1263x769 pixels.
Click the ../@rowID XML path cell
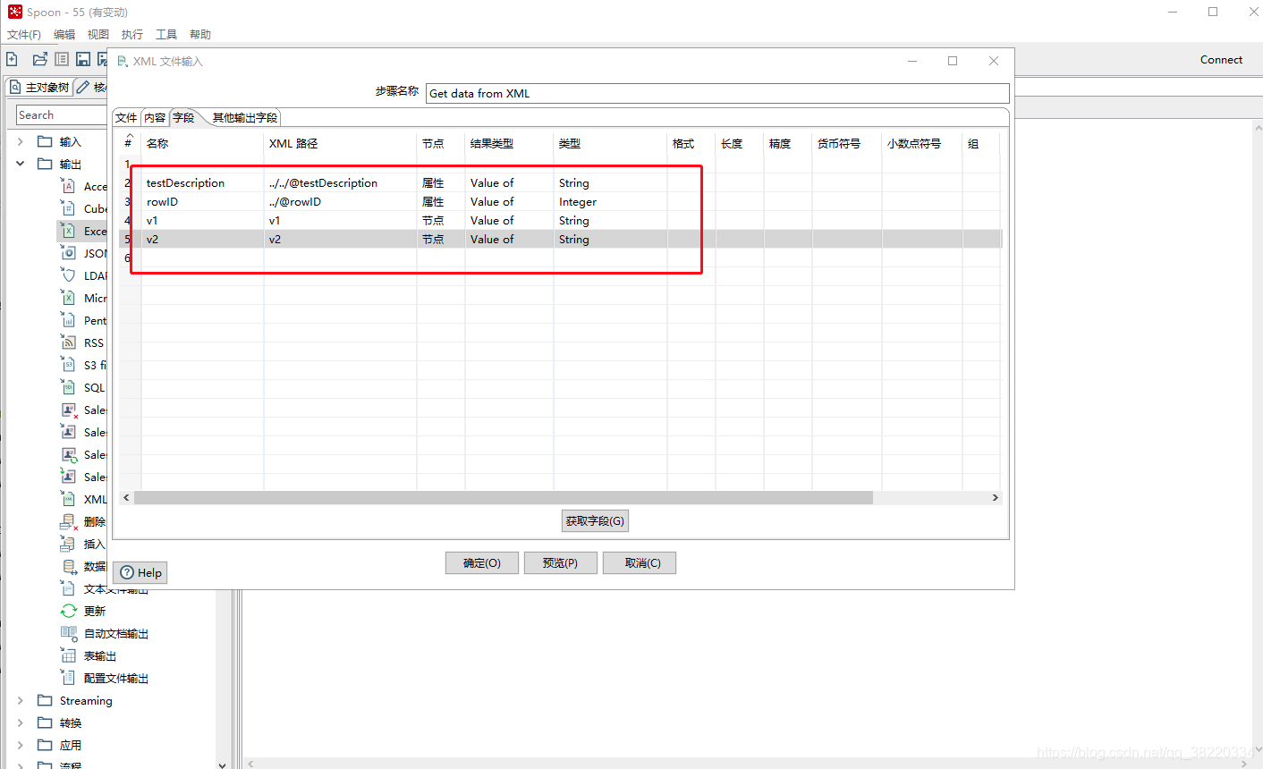340,201
